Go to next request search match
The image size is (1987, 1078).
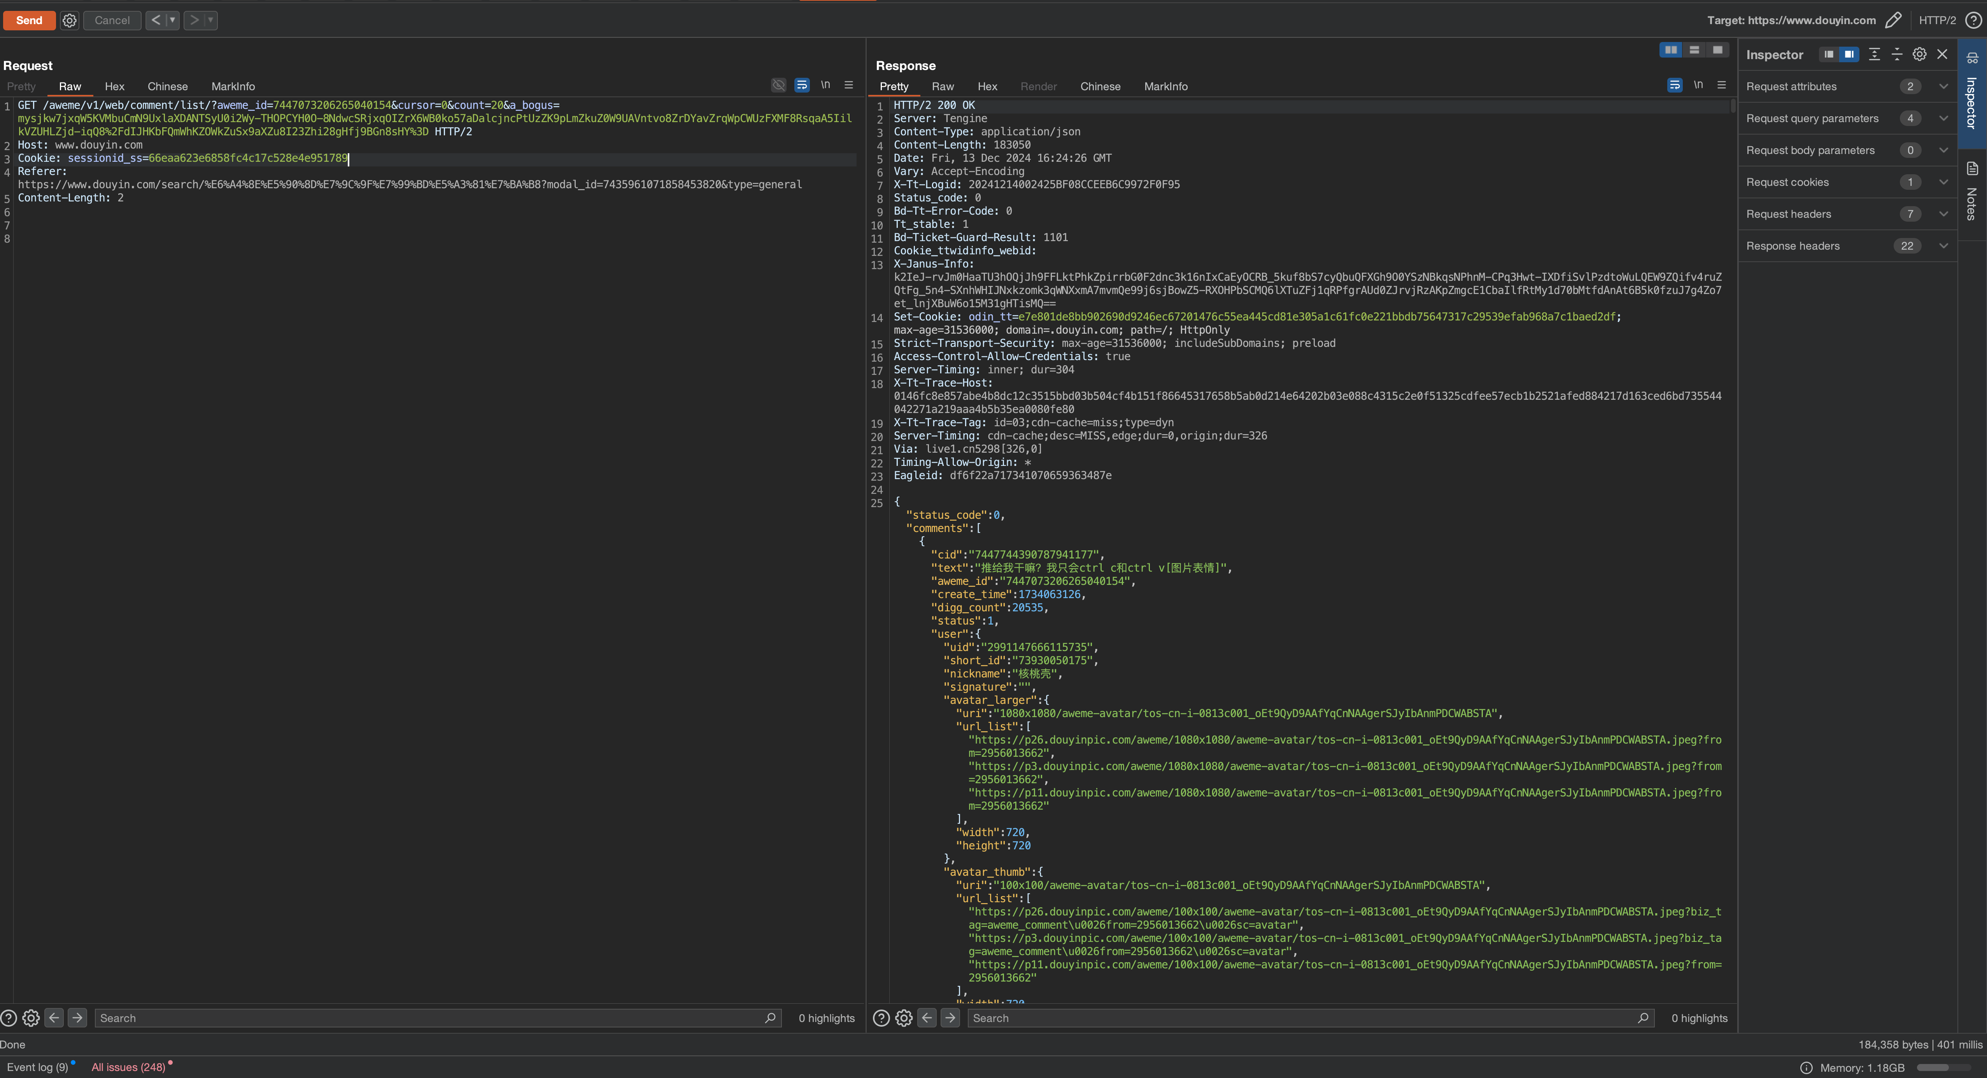tap(77, 1018)
